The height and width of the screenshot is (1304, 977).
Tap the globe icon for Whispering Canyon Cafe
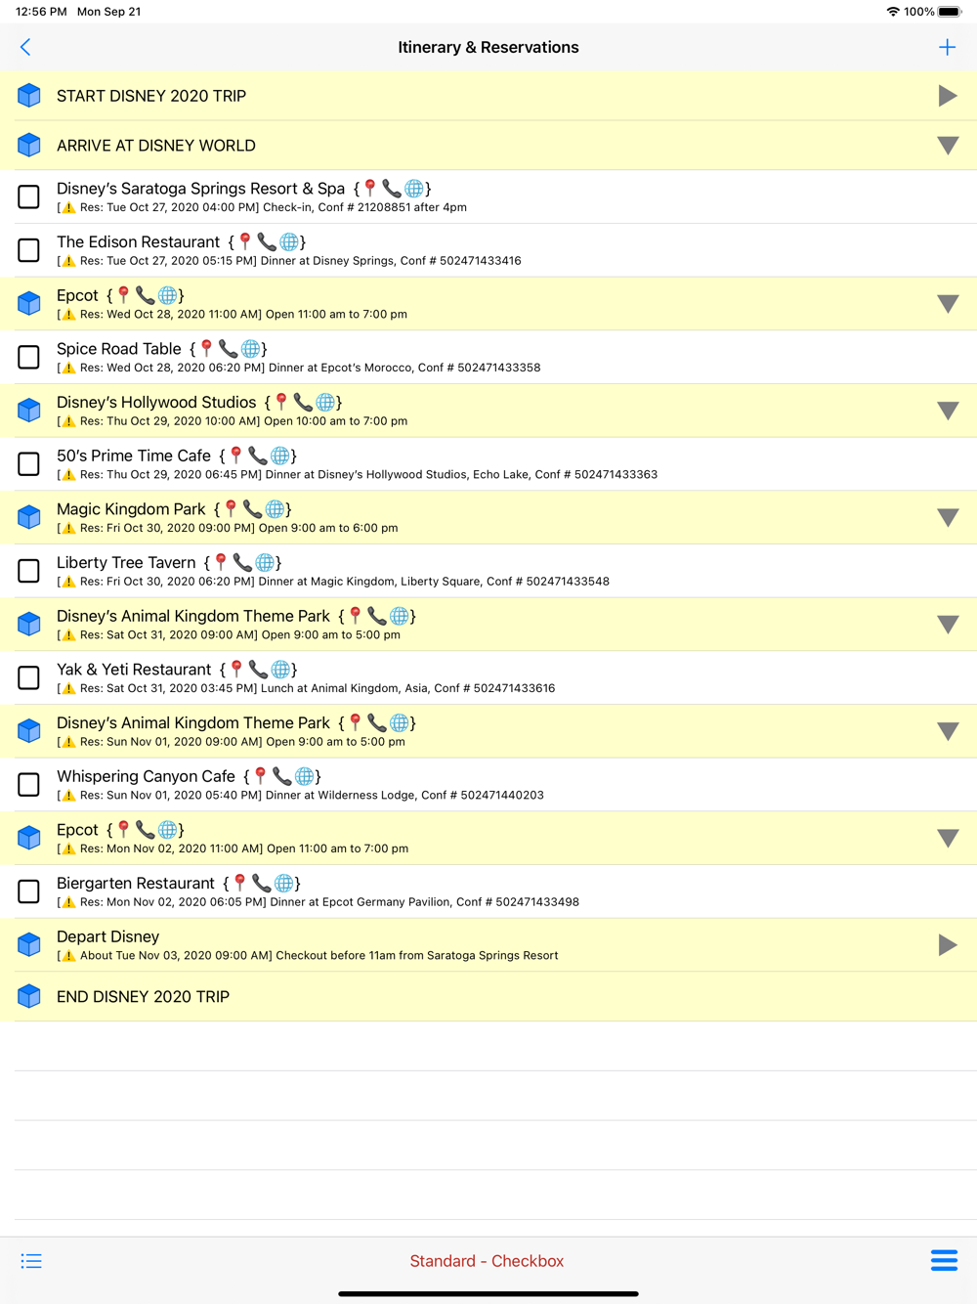tap(305, 776)
